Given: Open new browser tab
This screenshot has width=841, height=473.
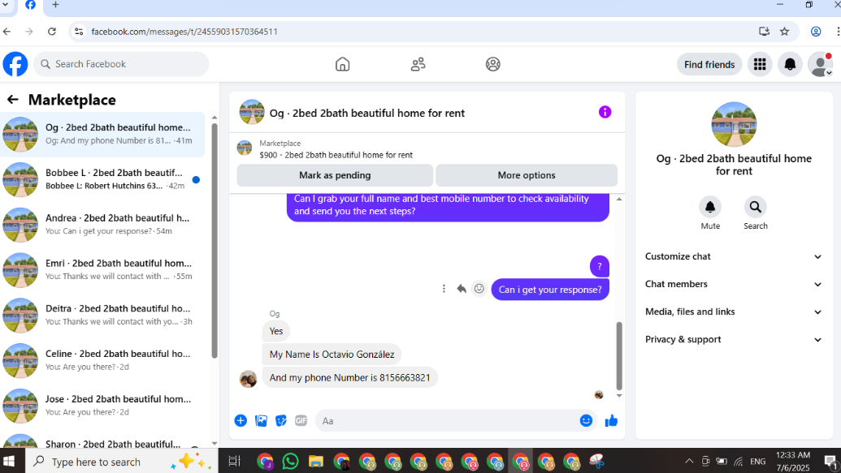Looking at the screenshot, I should [55, 5].
